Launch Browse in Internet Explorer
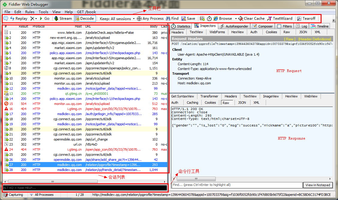This screenshot has height=200, width=338. 223,19
